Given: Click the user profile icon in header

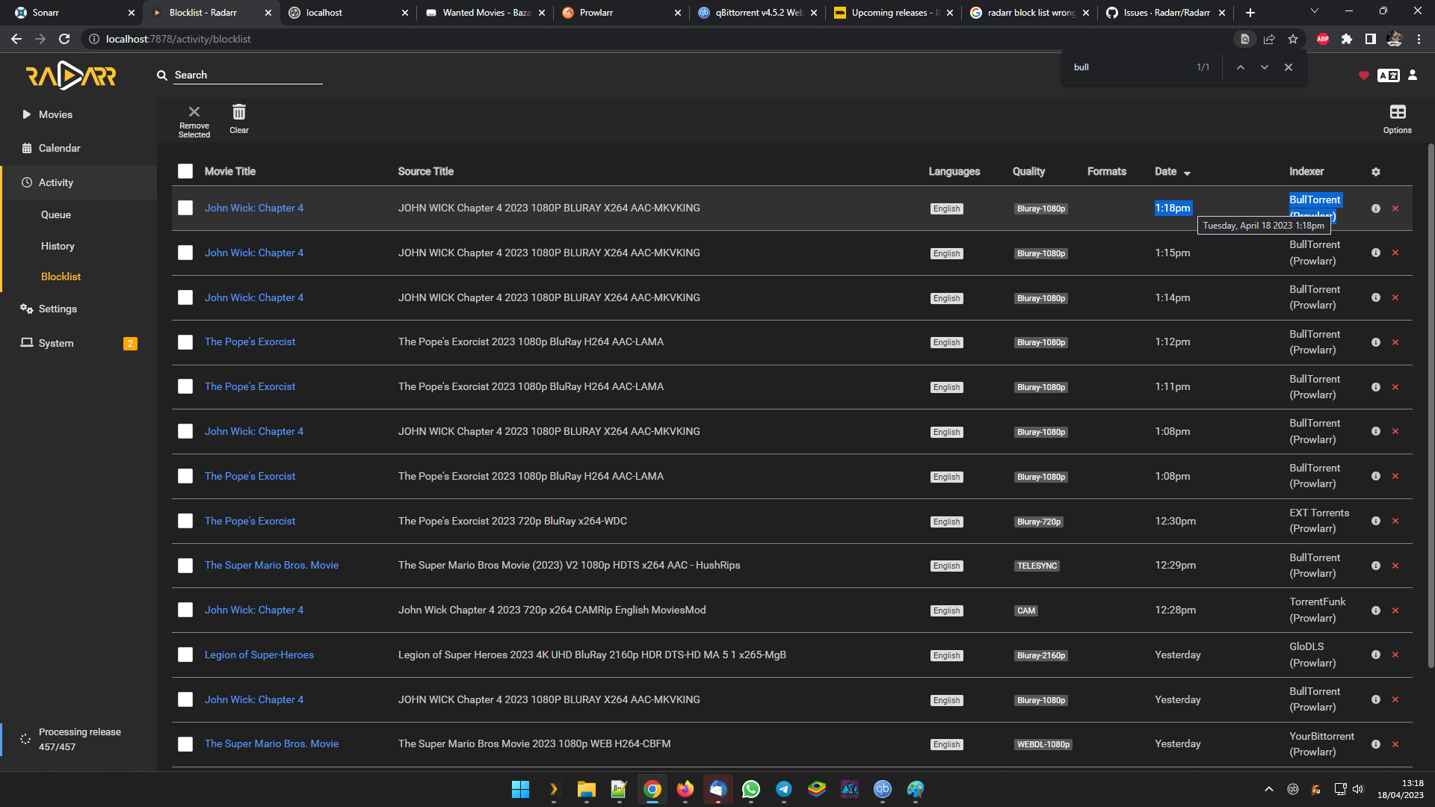Looking at the screenshot, I should point(1413,75).
